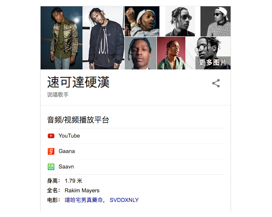The image size is (272, 217).
Task: Click the 音频/视频播放平台 section heading
Action: (x=78, y=120)
